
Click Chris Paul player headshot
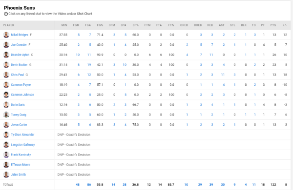click(x=6, y=75)
